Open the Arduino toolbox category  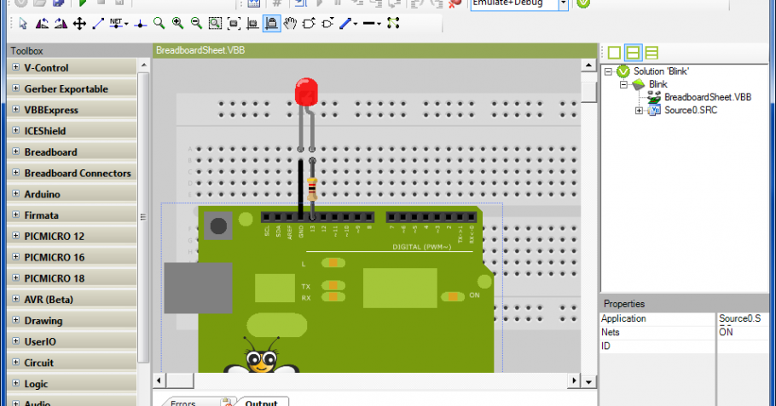pyautogui.click(x=72, y=194)
